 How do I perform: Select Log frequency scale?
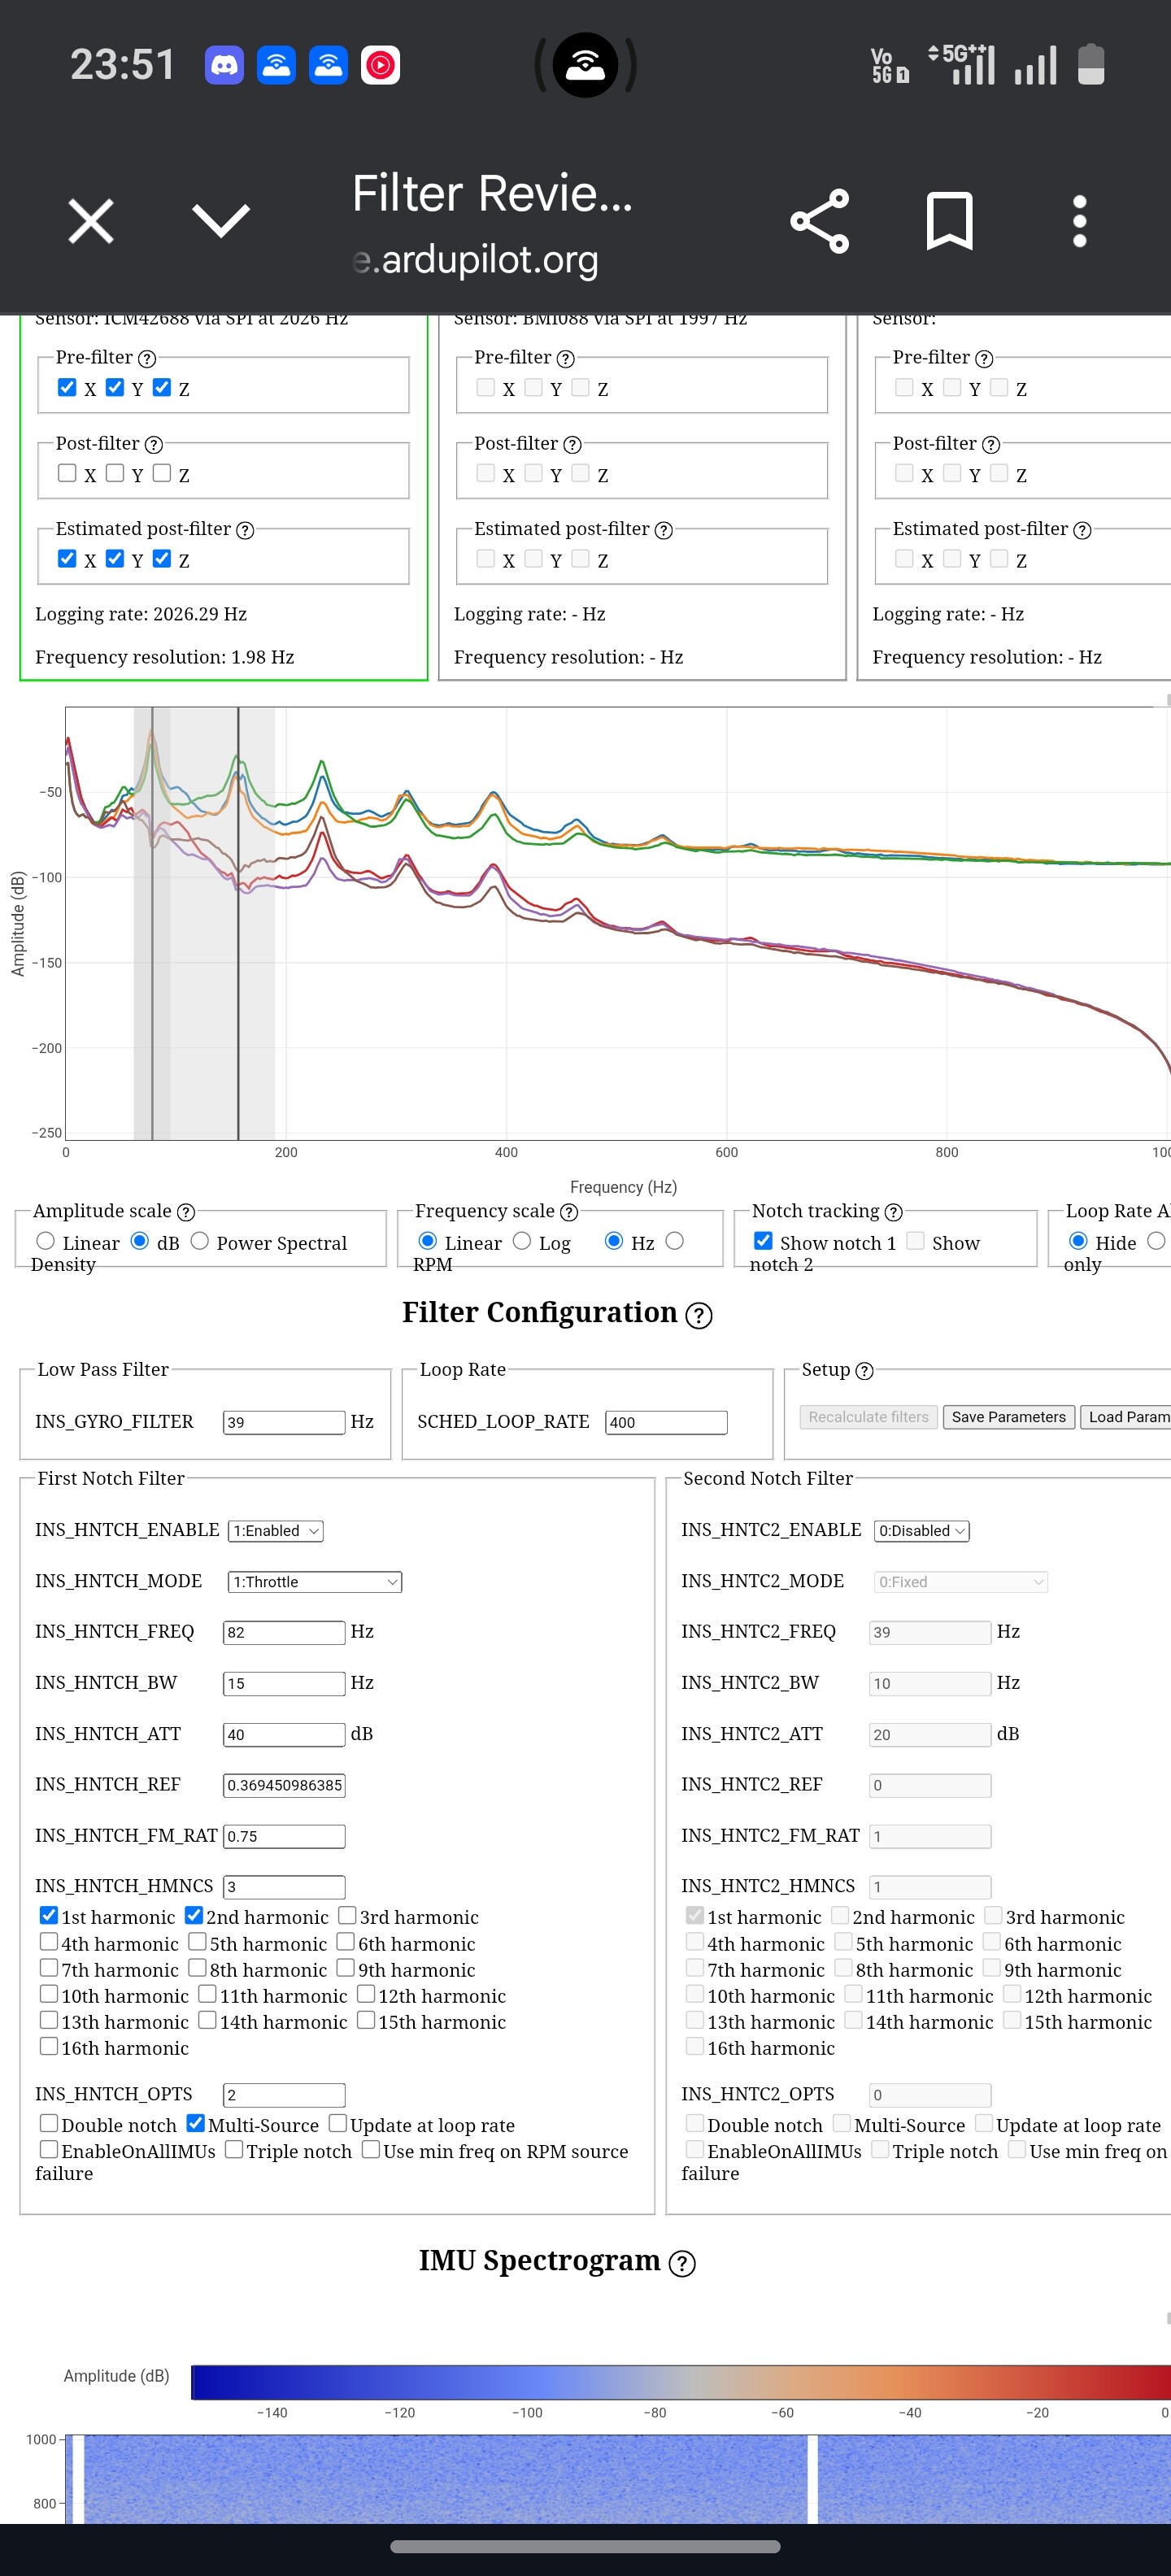point(522,1241)
